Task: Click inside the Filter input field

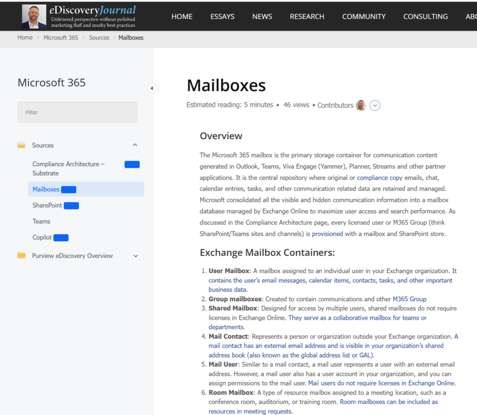Action: point(77,112)
